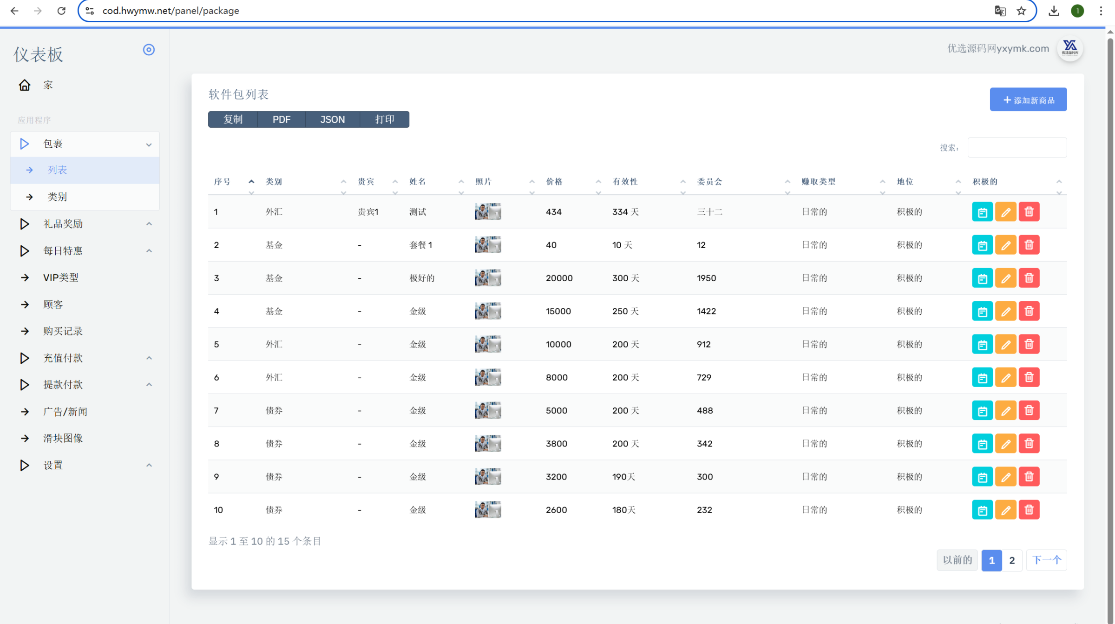
Task: Open the 类别 submenu item
Action: 57,197
